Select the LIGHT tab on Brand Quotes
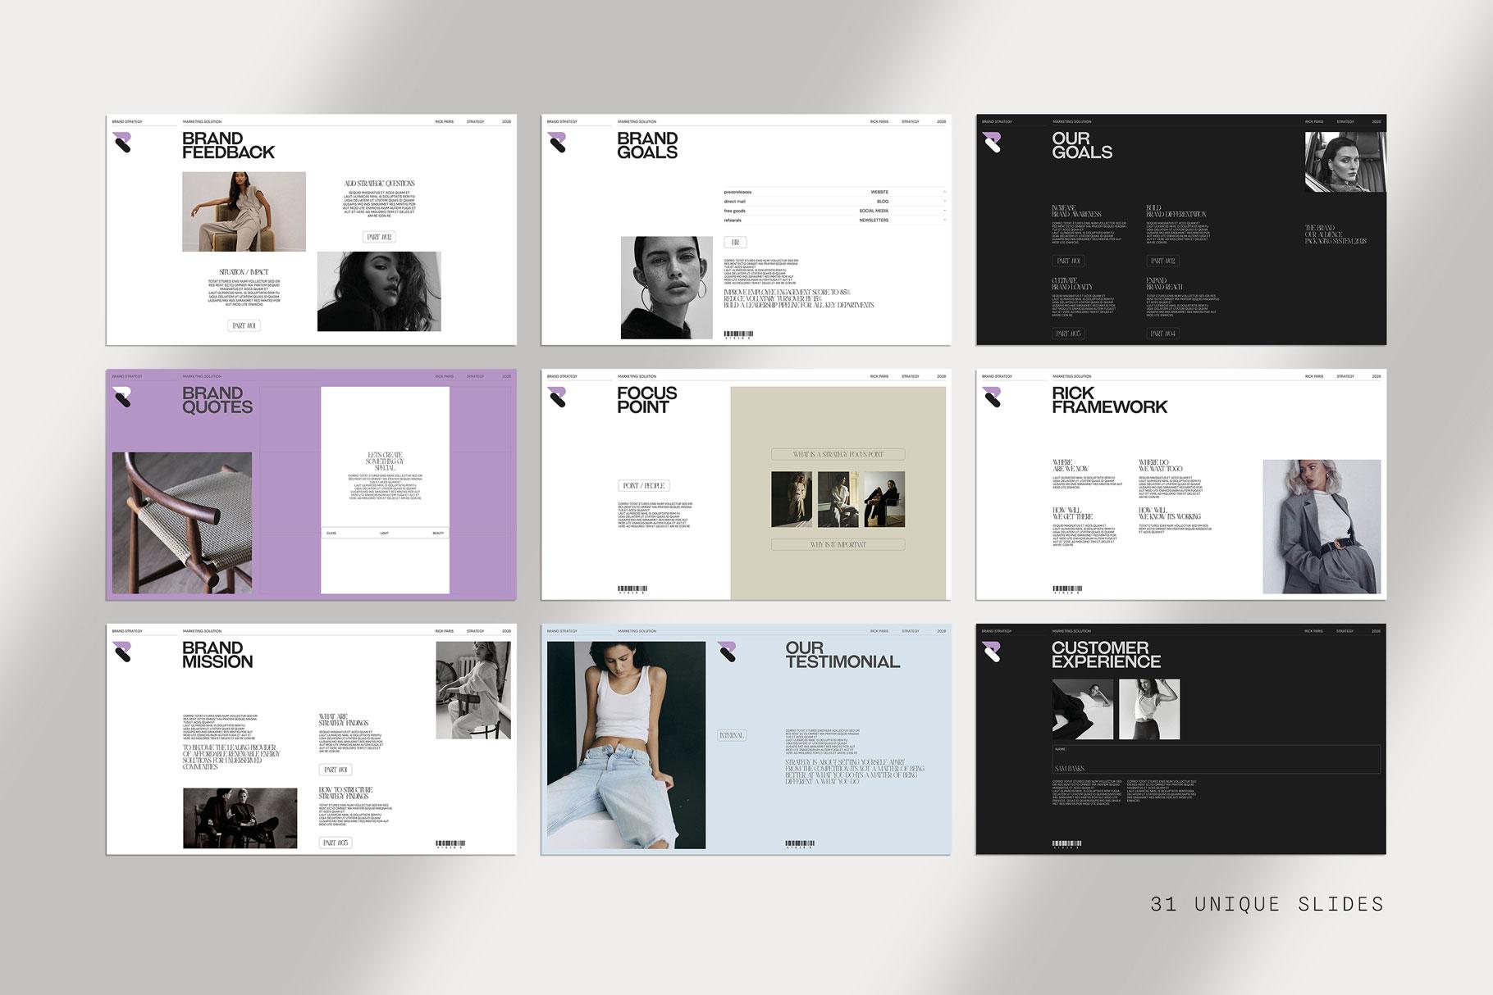1493x995 pixels. (x=384, y=534)
